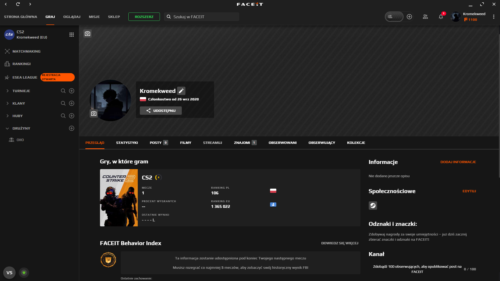The width and height of the screenshot is (500, 281).
Task: Click the VS button at bottom left
Action: [x=9, y=273]
